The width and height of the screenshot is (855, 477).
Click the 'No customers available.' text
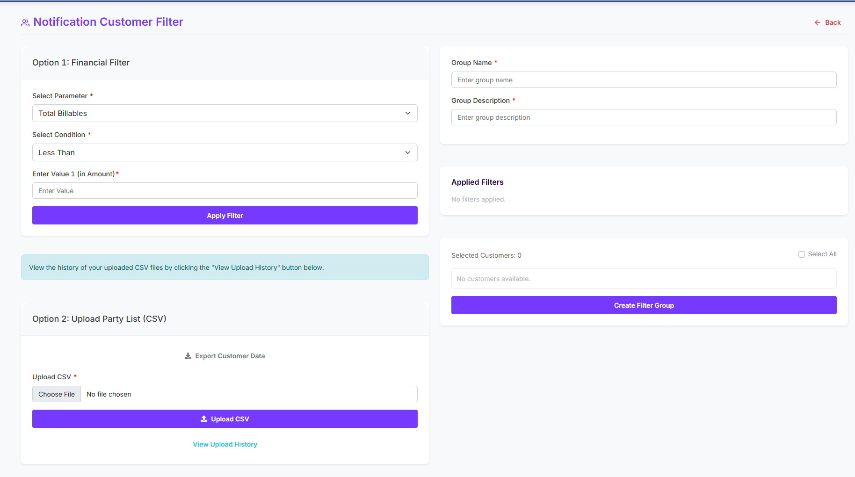point(493,279)
